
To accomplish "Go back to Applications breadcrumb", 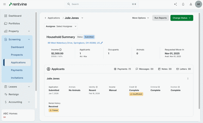I will click(54, 18).
